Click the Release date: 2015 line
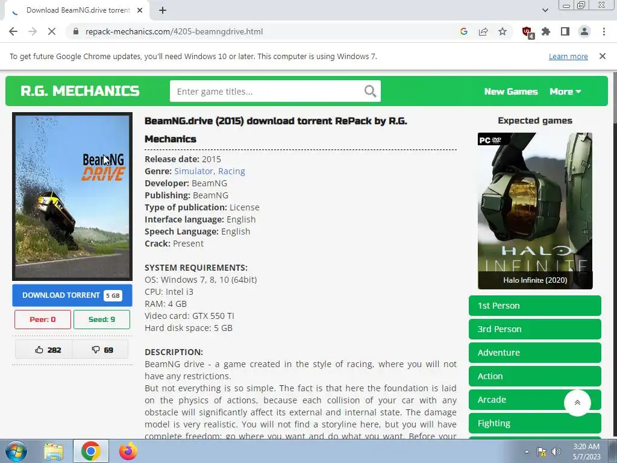Viewport: 617px width, 463px height. point(183,159)
